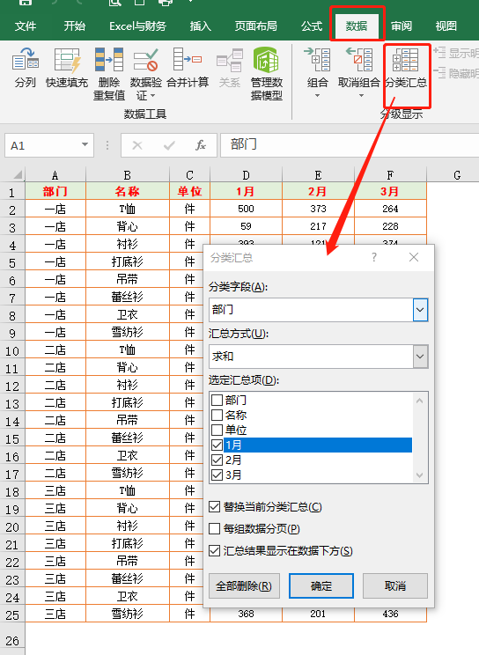This screenshot has width=479, height=655.
Task: Click the 快速填充 Flash Fill icon
Action: tap(67, 59)
